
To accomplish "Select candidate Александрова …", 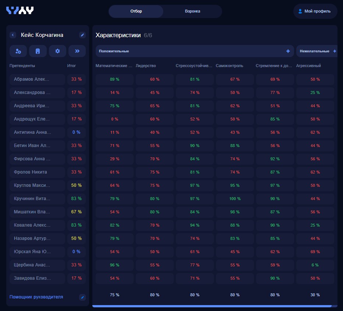I will pyautogui.click(x=37, y=92).
